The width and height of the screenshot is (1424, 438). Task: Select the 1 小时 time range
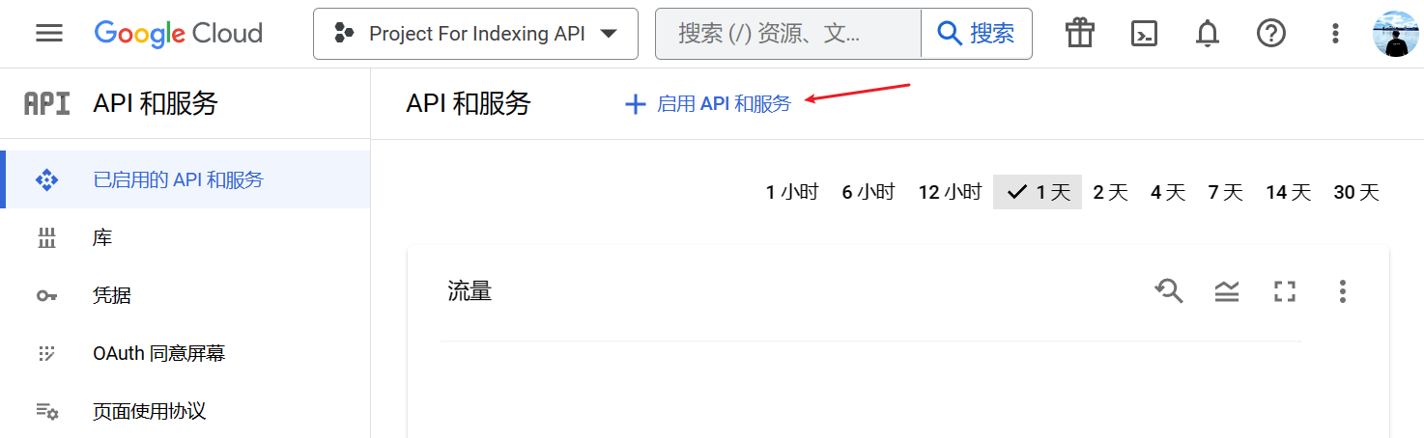791,192
